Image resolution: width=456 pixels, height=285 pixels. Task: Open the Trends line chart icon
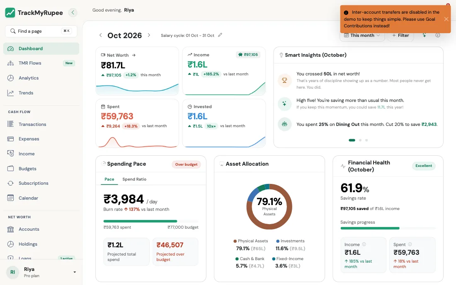[10, 93]
